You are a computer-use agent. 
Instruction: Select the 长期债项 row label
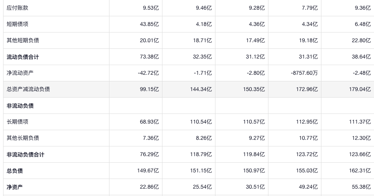click(17, 122)
